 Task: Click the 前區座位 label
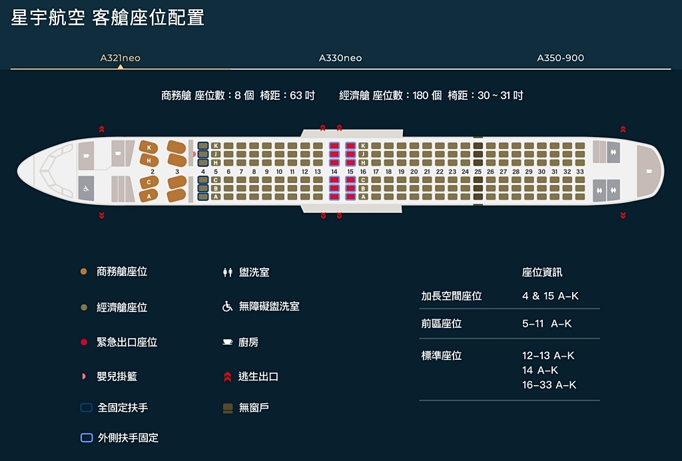pyautogui.click(x=441, y=324)
